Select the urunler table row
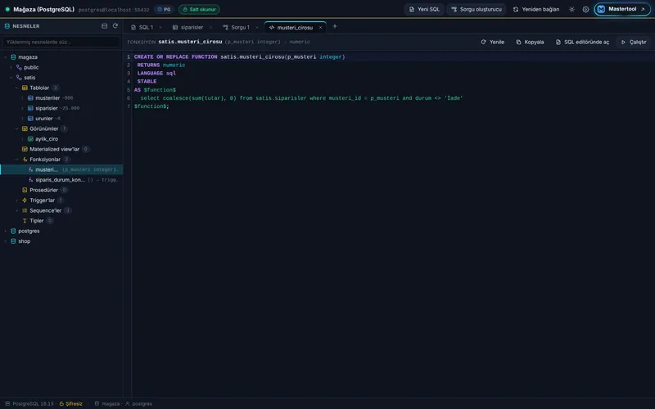 tap(61, 119)
